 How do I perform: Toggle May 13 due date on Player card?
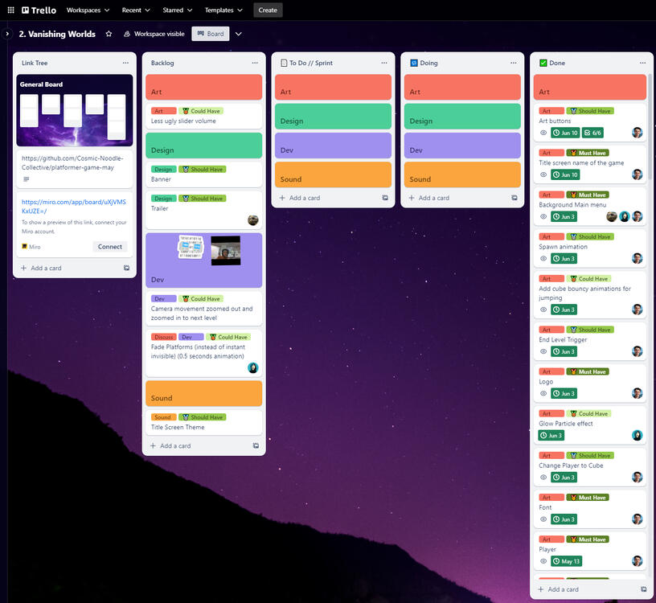tap(567, 561)
